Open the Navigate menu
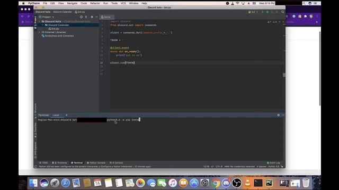 click(72, 3)
